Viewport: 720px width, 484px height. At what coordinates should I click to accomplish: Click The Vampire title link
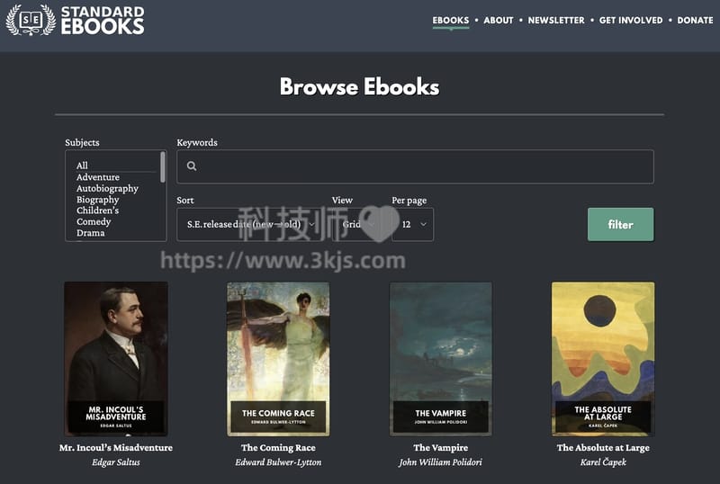click(441, 447)
